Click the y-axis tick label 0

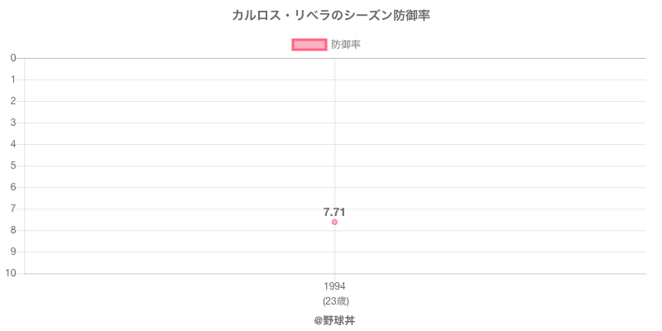tap(13, 58)
